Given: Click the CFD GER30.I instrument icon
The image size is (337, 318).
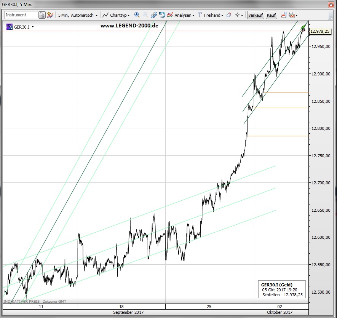Looking at the screenshot, I should coord(10,27).
